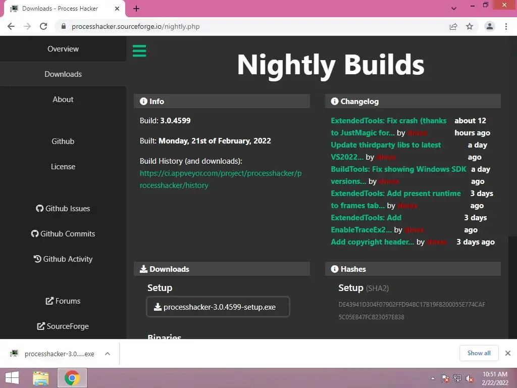517x388 pixels.
Task: Open taskbar clock showing 10:51 AM
Action: point(495,378)
